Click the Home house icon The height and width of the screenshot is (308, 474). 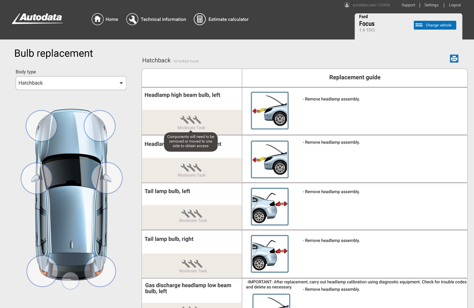click(98, 19)
